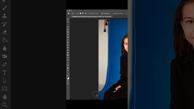194x109 pixels.
Task: Select the small Brush tool in Photoshop window
Action: pos(68,40)
